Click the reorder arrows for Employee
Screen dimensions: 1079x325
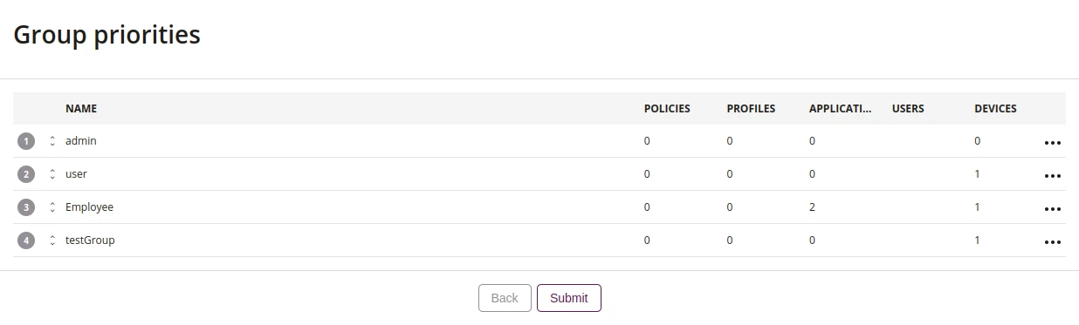(x=52, y=207)
